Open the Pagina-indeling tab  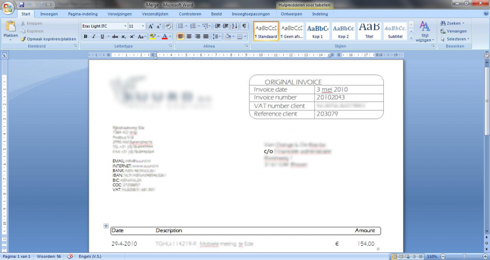[x=83, y=14]
